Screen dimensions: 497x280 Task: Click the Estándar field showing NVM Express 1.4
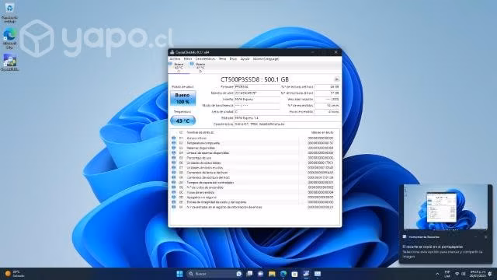click(x=287, y=118)
